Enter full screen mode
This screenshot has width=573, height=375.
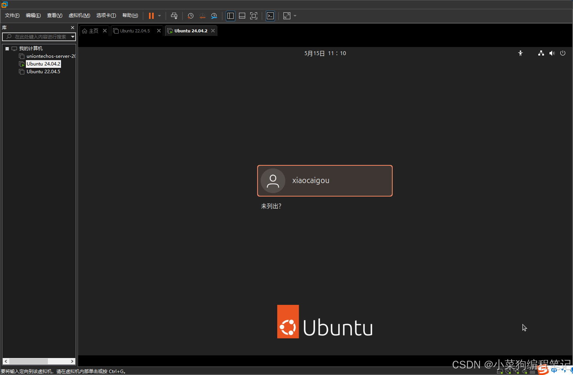tap(254, 16)
